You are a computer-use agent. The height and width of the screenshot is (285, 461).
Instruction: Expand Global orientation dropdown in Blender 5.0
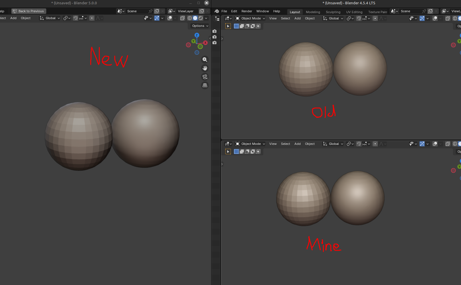[50, 18]
